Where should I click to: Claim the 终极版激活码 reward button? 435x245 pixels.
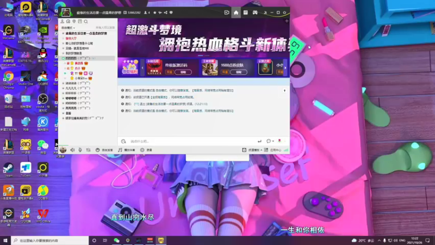183,72
